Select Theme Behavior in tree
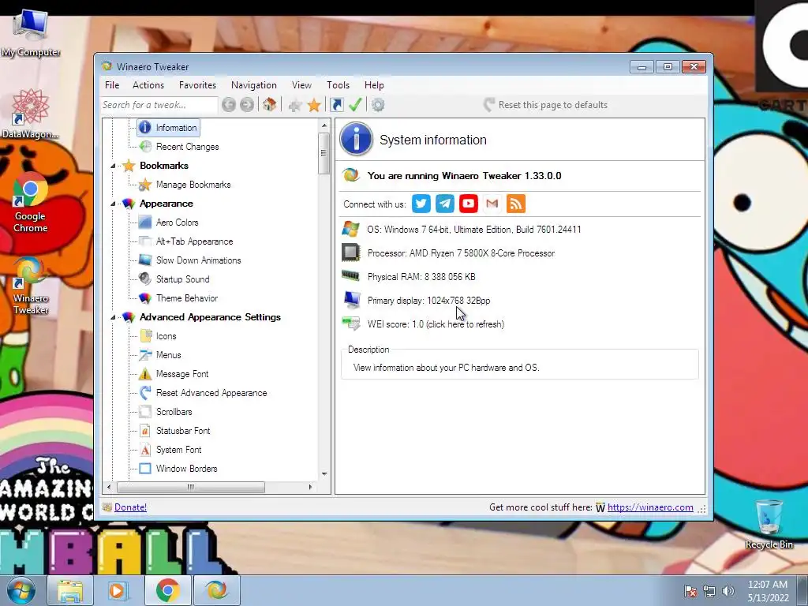The height and width of the screenshot is (606, 808). pyautogui.click(x=187, y=297)
